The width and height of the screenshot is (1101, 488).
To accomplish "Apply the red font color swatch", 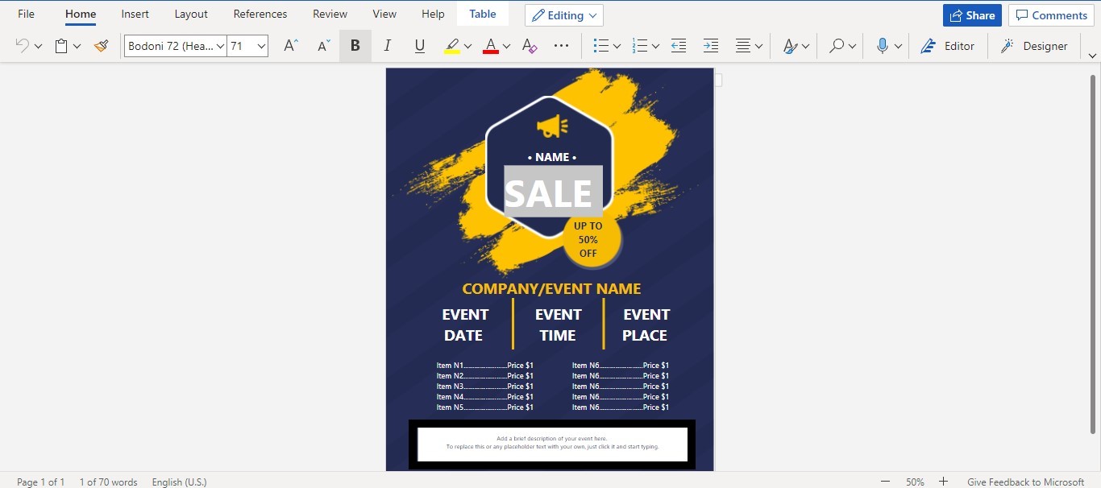I will click(490, 46).
